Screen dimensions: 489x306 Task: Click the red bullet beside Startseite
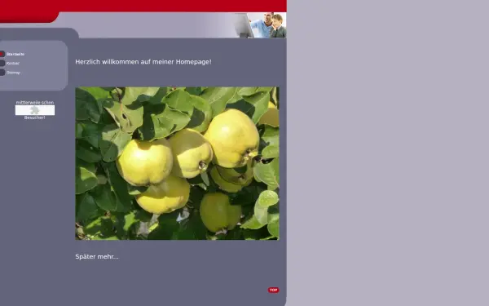point(2,54)
